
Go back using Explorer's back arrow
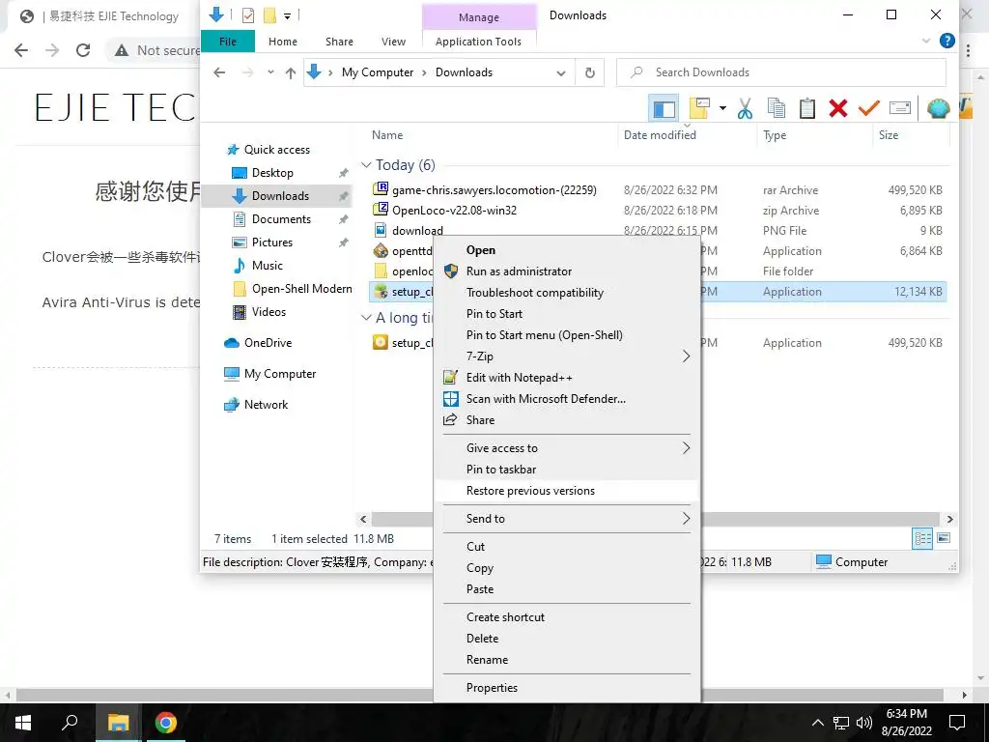(219, 72)
